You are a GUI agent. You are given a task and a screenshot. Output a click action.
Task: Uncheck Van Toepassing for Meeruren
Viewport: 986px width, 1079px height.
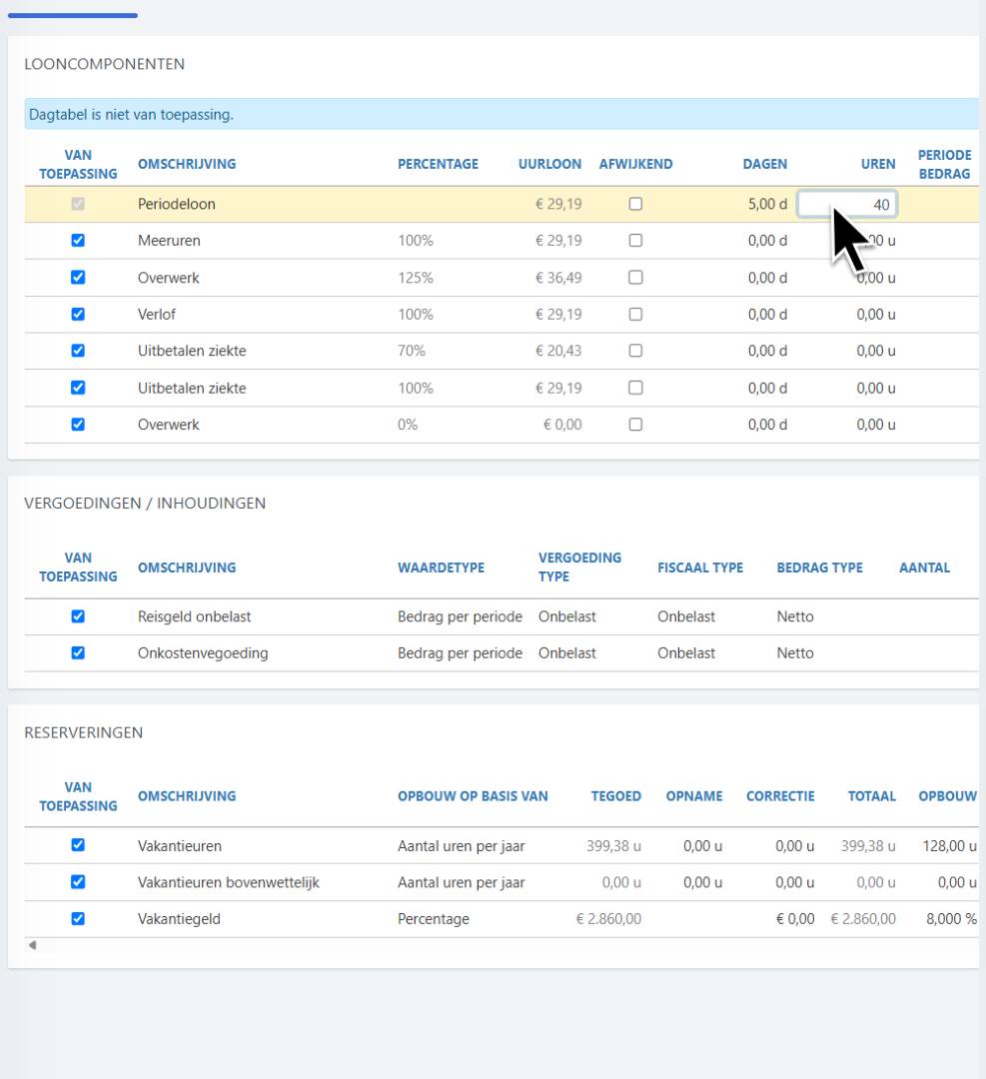78,241
